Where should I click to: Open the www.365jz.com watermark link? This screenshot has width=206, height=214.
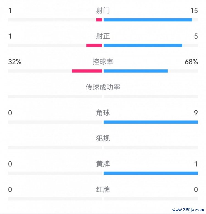coord(188,210)
